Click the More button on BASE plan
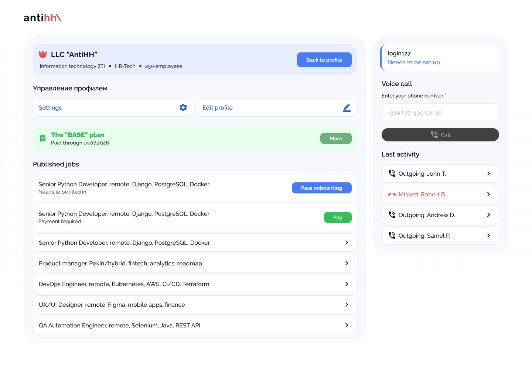532x378 pixels. [336, 138]
